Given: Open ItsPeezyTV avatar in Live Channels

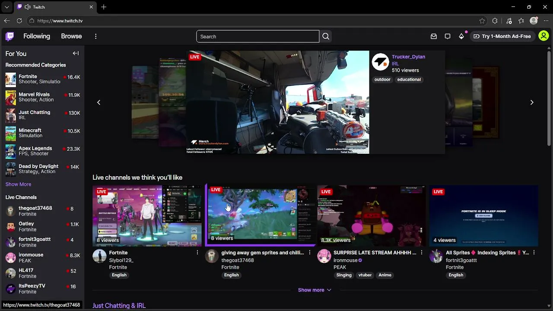Looking at the screenshot, I should tap(11, 289).
